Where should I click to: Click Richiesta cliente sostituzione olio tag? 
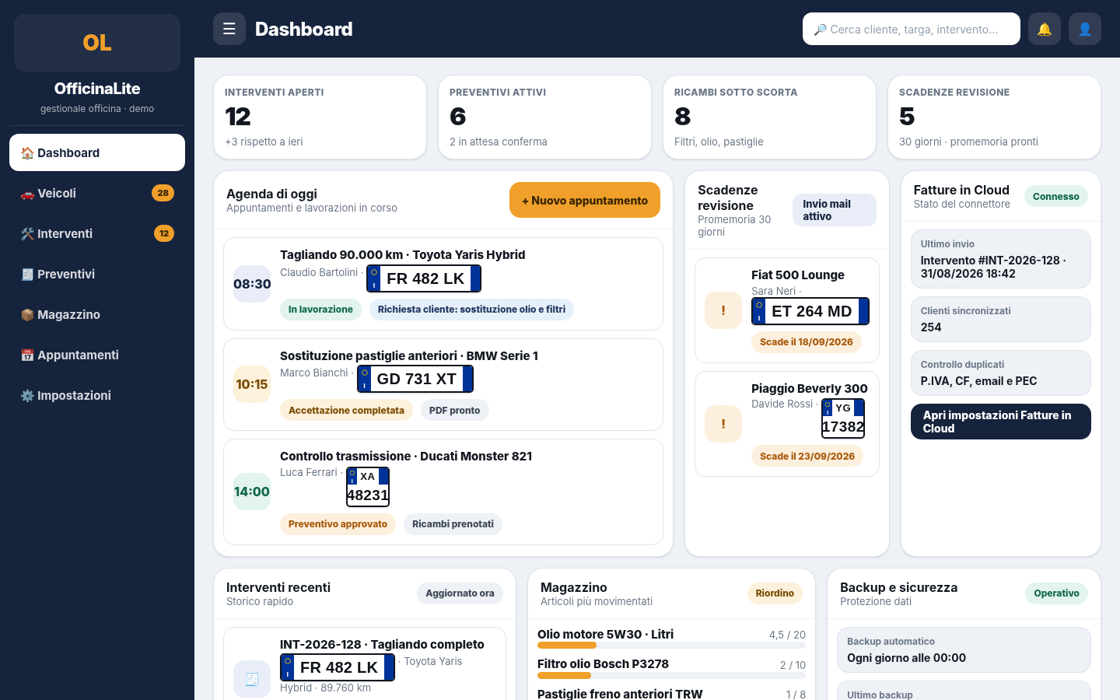tap(471, 310)
